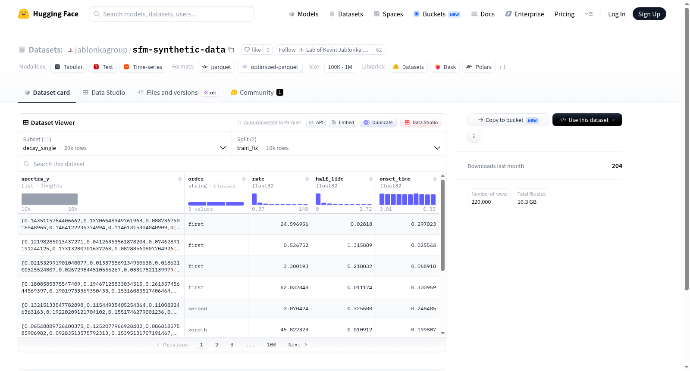Sort the half_life column

click(371, 179)
